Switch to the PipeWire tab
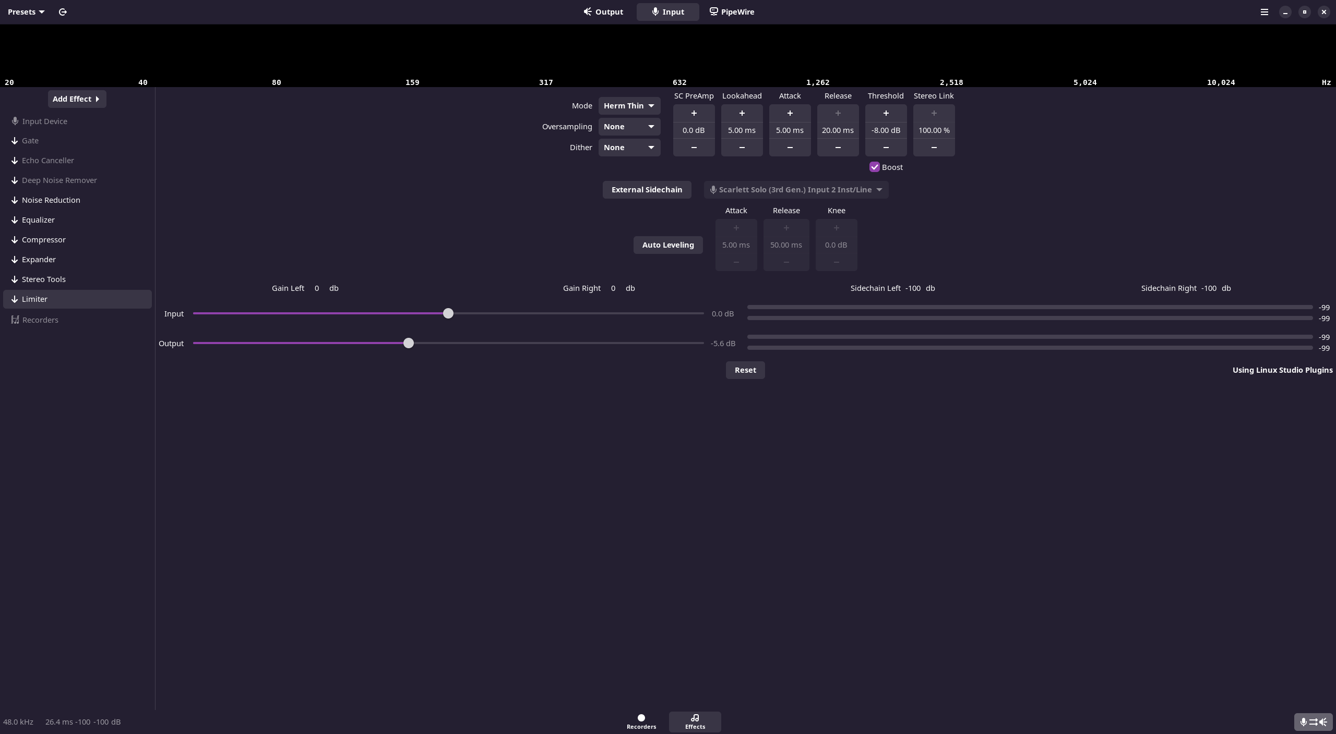The width and height of the screenshot is (1336, 734). pos(732,12)
